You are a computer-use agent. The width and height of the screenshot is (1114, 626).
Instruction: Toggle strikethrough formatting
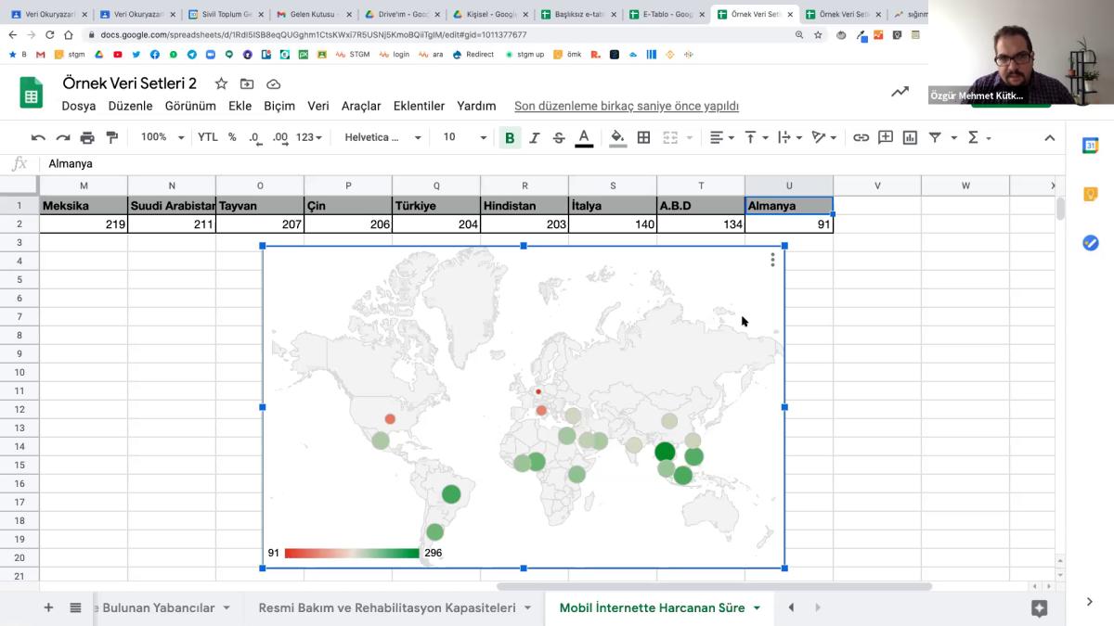[x=559, y=137]
